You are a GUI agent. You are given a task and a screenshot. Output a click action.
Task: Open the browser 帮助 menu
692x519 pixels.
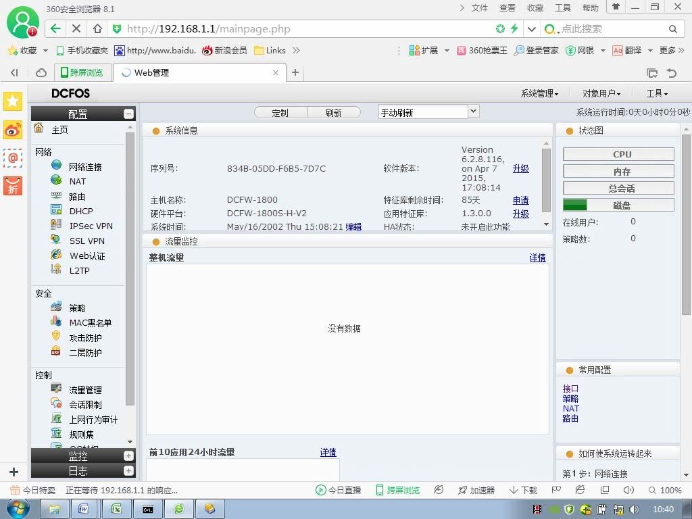(x=590, y=8)
